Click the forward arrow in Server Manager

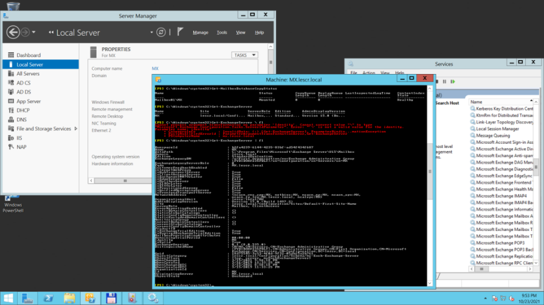pyautogui.click(x=26, y=32)
